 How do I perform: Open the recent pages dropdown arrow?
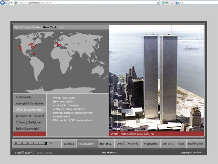pyautogui.click(x=11, y=3)
